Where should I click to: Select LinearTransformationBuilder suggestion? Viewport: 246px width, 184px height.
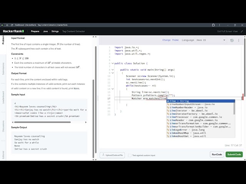click(x=200, y=127)
